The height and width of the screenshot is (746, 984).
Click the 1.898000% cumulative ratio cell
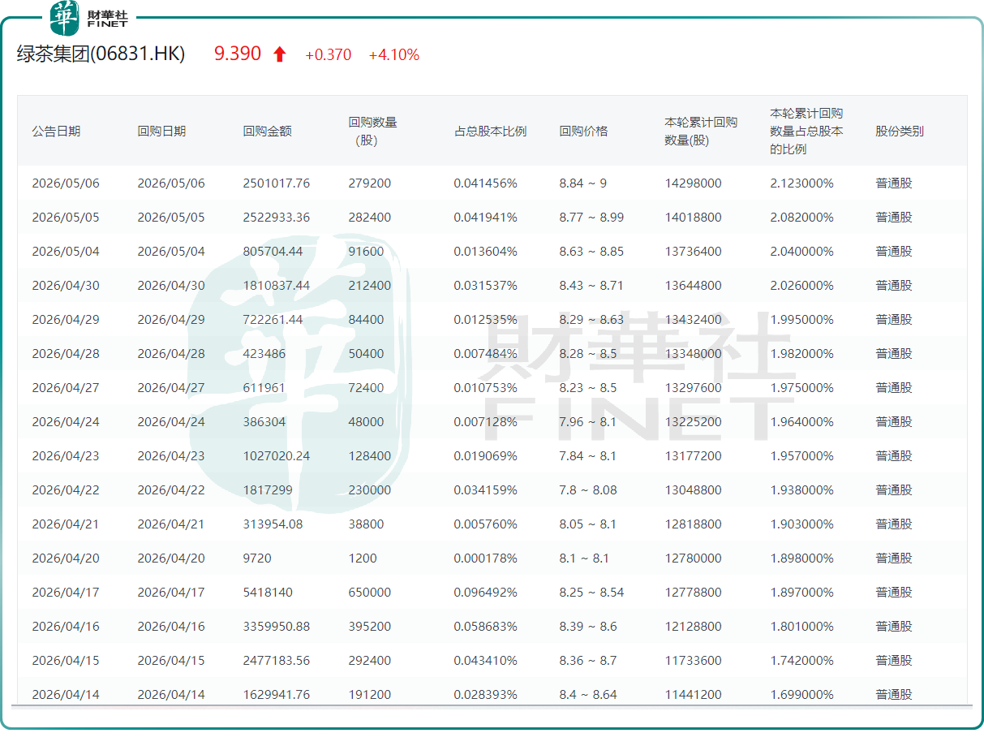point(802,558)
